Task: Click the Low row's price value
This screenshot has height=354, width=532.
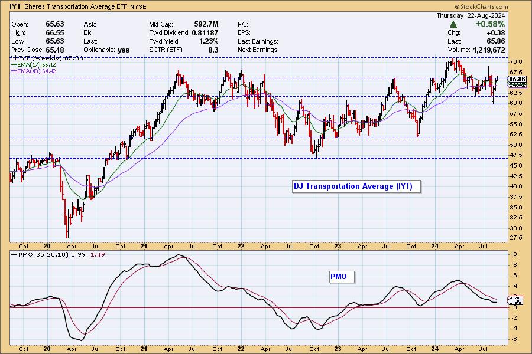Action: pos(54,41)
